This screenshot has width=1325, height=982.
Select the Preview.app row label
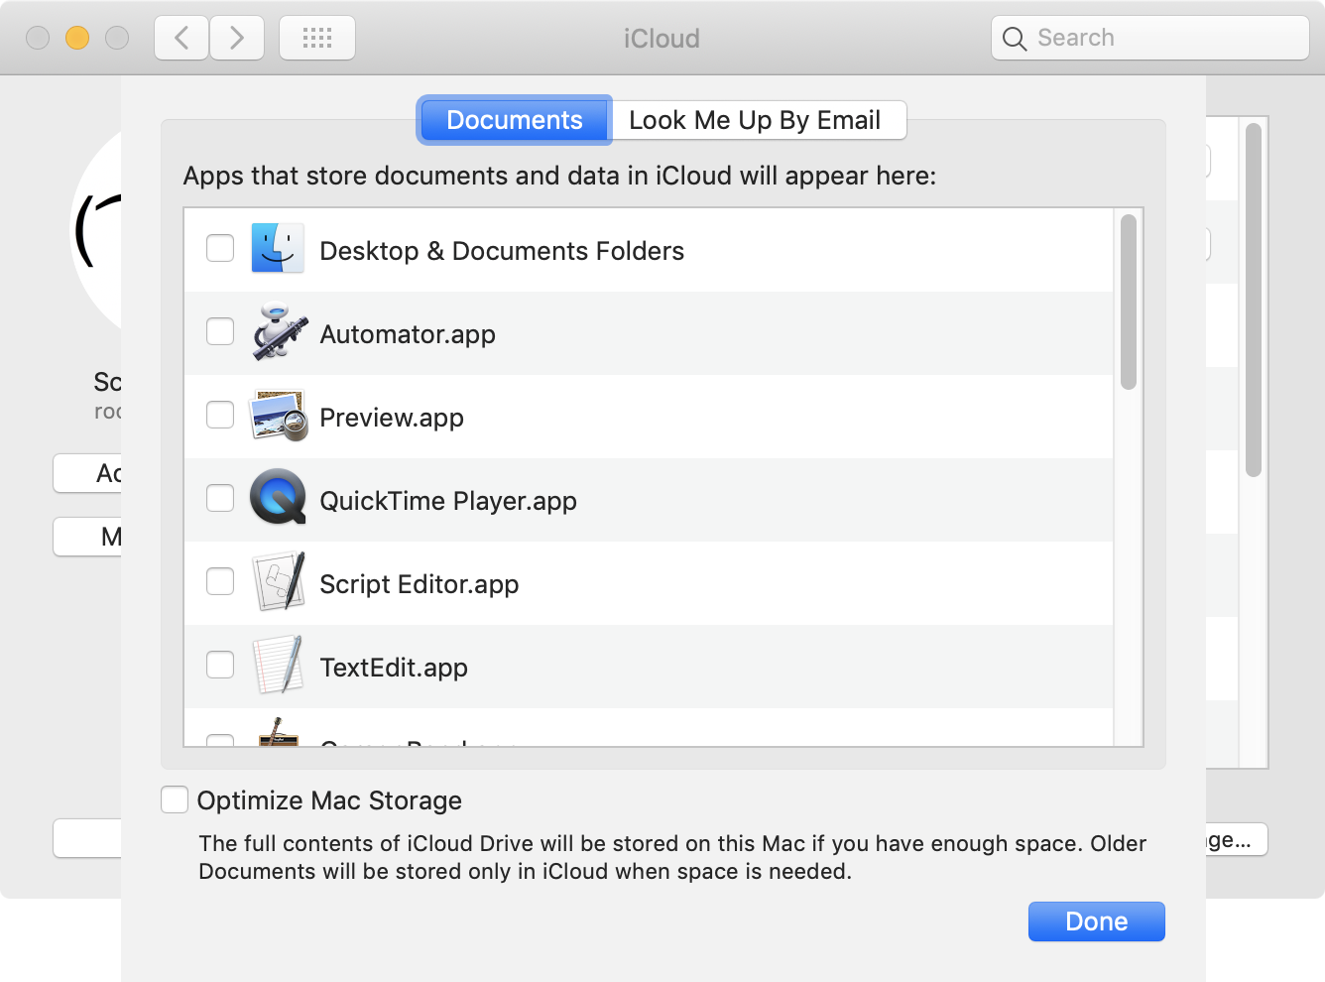click(x=392, y=418)
